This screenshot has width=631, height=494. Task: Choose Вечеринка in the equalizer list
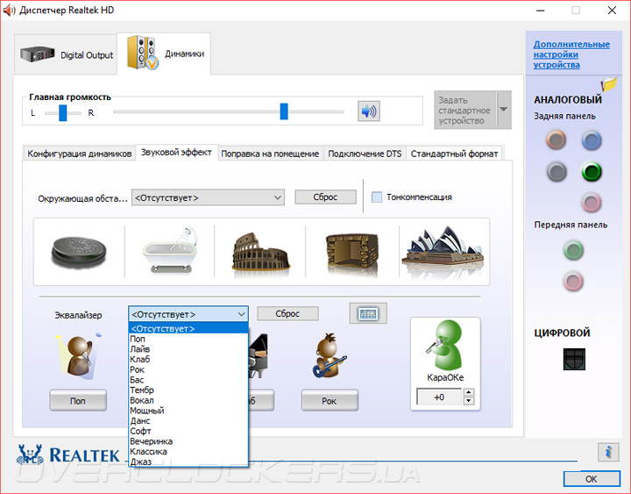188,441
